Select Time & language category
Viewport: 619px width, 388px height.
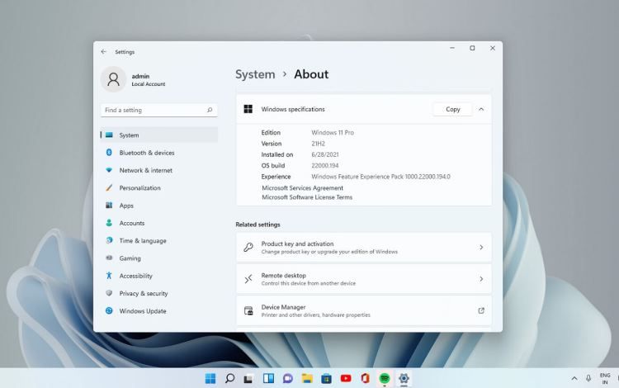click(x=142, y=241)
